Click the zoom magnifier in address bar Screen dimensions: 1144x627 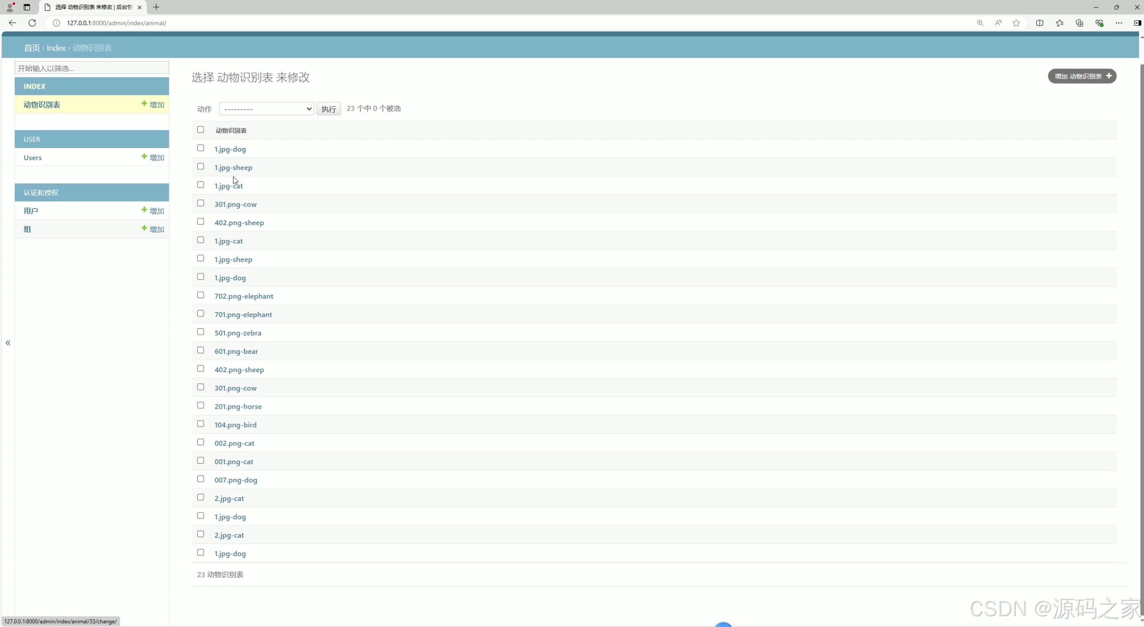pyautogui.click(x=980, y=23)
